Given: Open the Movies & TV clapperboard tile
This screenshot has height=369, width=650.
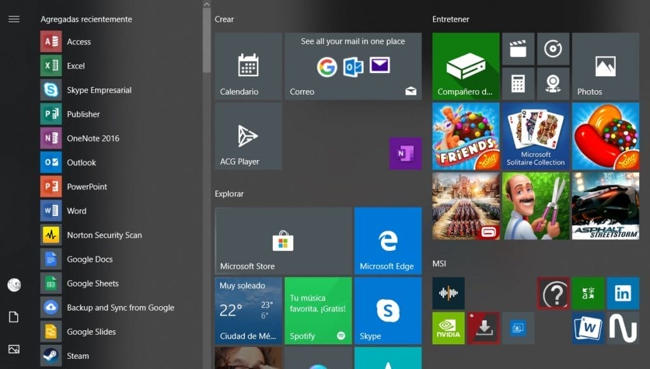Looking at the screenshot, I should click(518, 49).
